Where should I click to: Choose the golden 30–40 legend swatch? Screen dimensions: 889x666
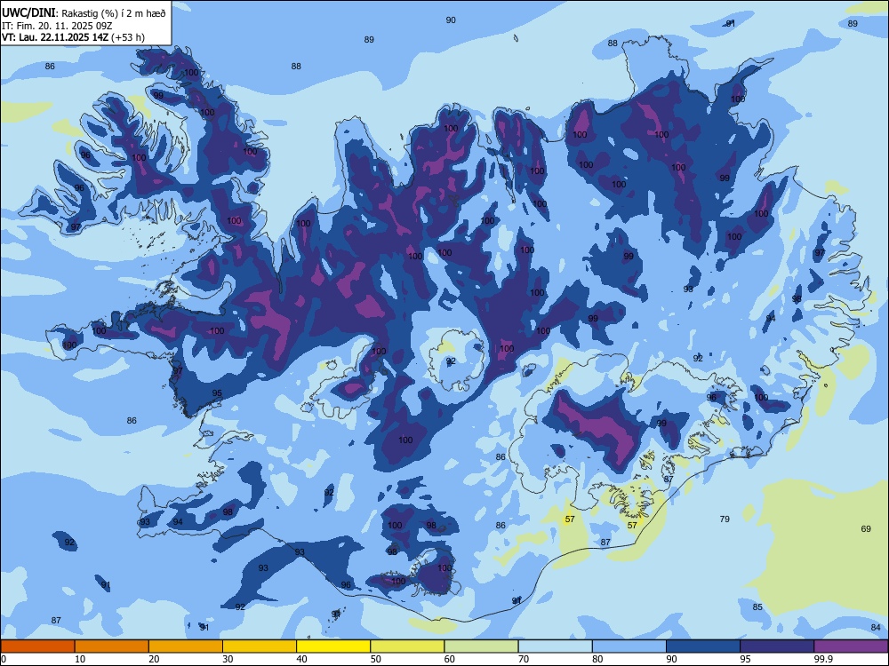pyautogui.click(x=260, y=646)
